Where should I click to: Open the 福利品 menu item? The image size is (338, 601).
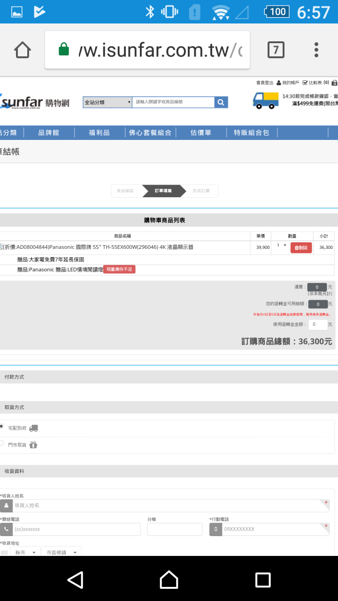pyautogui.click(x=99, y=133)
